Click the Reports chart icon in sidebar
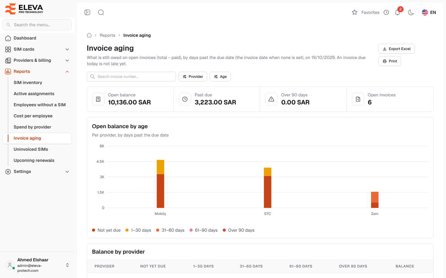The image size is (446, 278). pyautogui.click(x=8, y=71)
